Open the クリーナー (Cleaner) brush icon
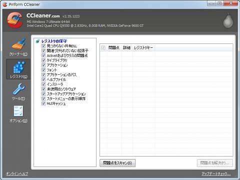The width and height of the screenshot is (240, 180). [18, 44]
